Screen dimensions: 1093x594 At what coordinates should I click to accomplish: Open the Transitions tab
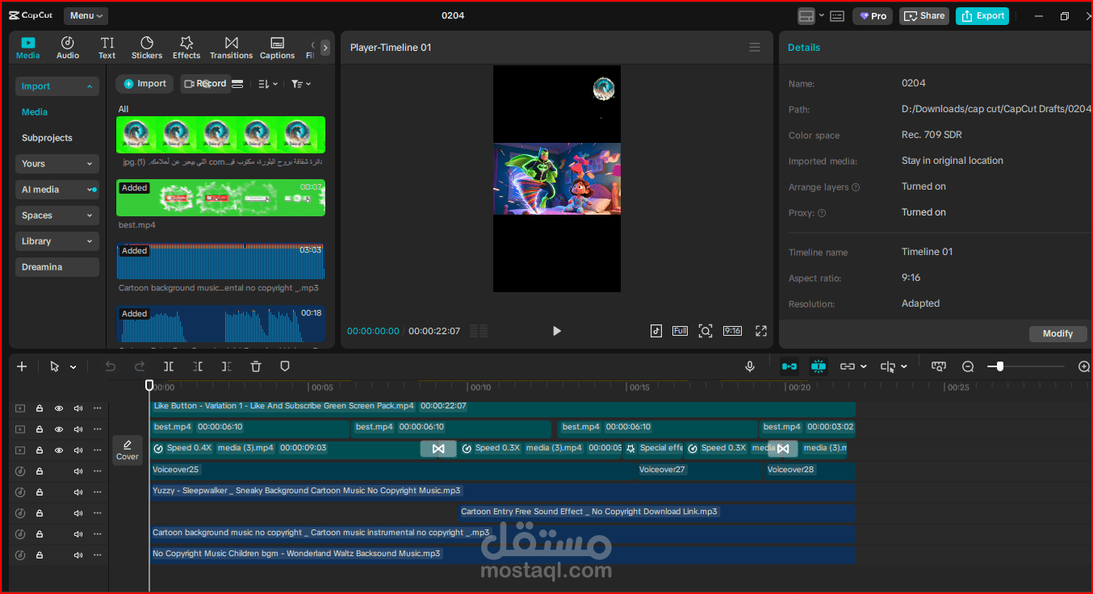click(x=232, y=48)
